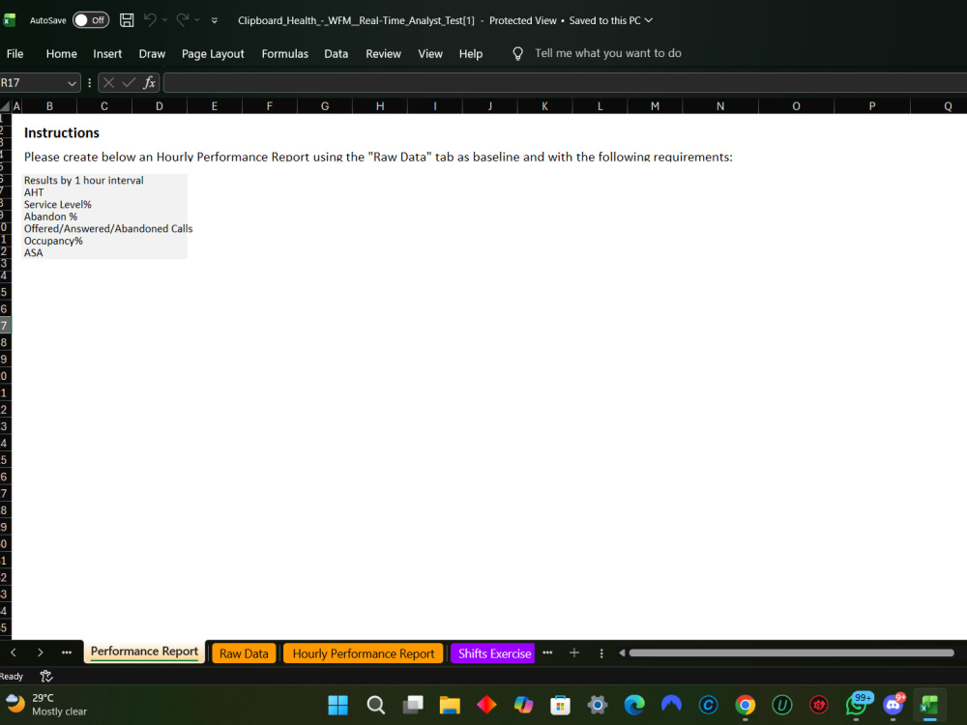
Task: Open Discord from the taskbar
Action: click(894, 705)
